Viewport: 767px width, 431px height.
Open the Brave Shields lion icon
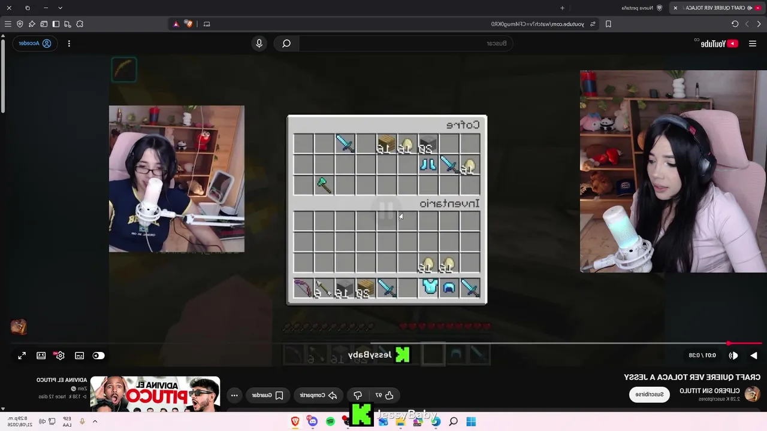[x=189, y=24]
